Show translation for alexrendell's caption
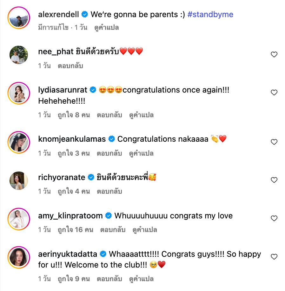The height and width of the screenshot is (291, 285). click(x=107, y=28)
